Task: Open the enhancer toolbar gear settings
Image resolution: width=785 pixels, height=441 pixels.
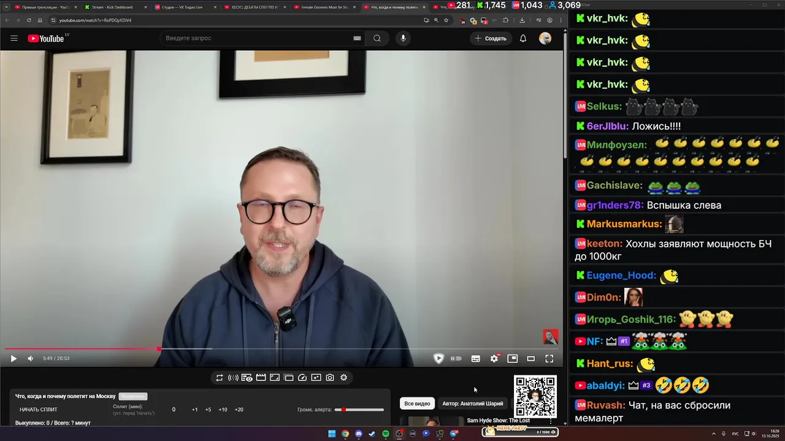Action: 343,378
